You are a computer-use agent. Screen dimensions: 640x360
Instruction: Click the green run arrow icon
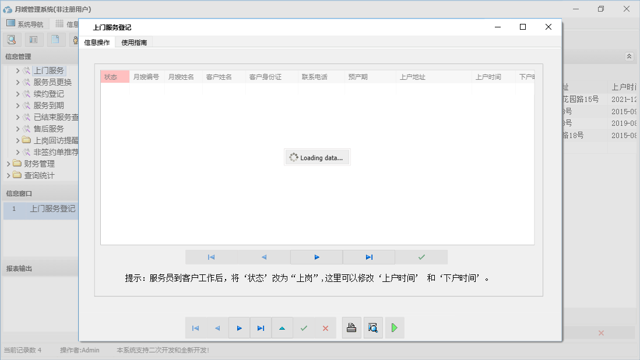395,327
